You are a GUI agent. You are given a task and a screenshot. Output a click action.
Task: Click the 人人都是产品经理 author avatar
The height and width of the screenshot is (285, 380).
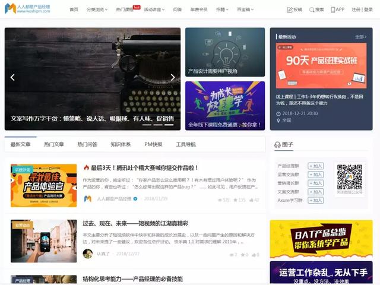(87, 199)
